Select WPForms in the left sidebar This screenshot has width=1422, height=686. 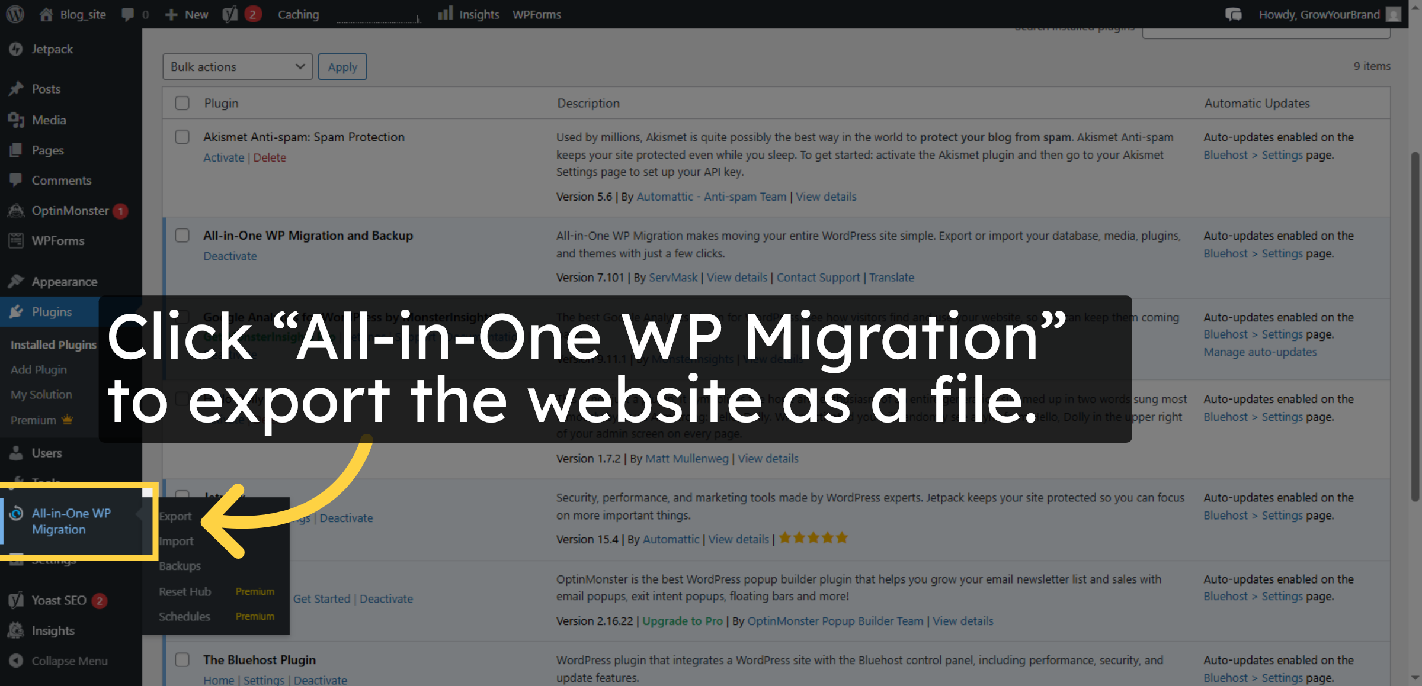(x=57, y=240)
